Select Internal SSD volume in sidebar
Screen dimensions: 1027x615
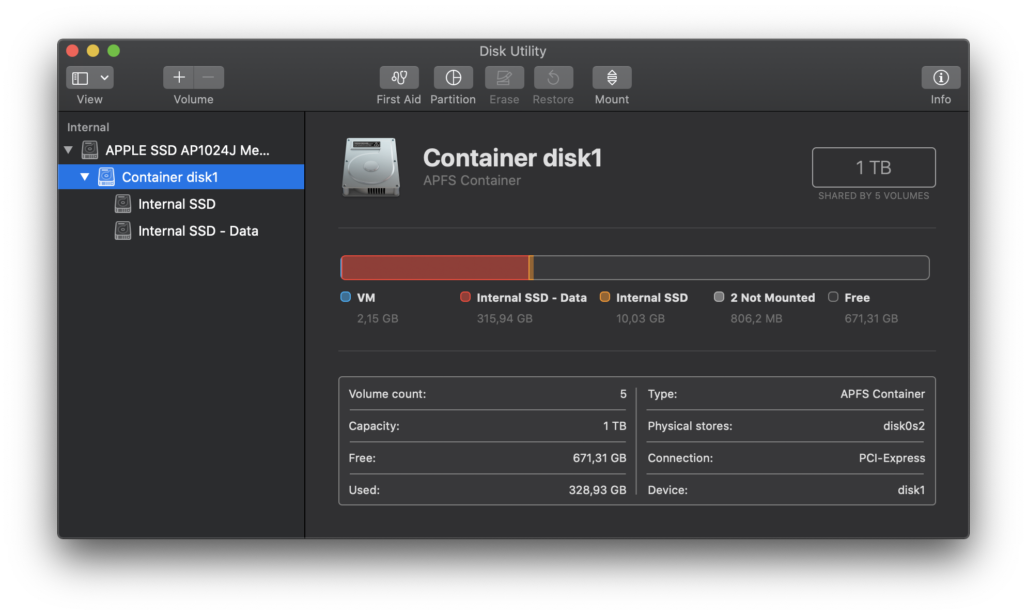coord(177,204)
